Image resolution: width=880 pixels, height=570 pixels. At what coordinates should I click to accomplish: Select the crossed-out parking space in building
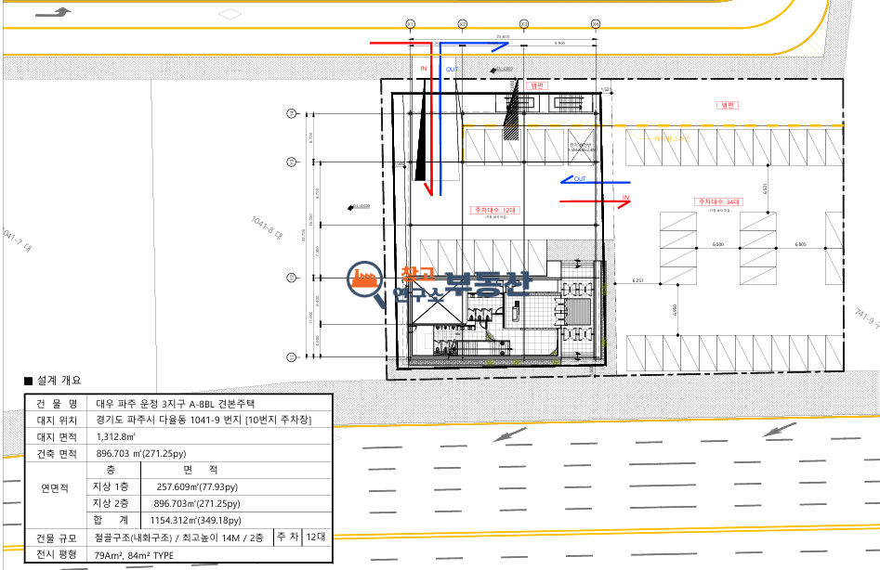[x=581, y=147]
